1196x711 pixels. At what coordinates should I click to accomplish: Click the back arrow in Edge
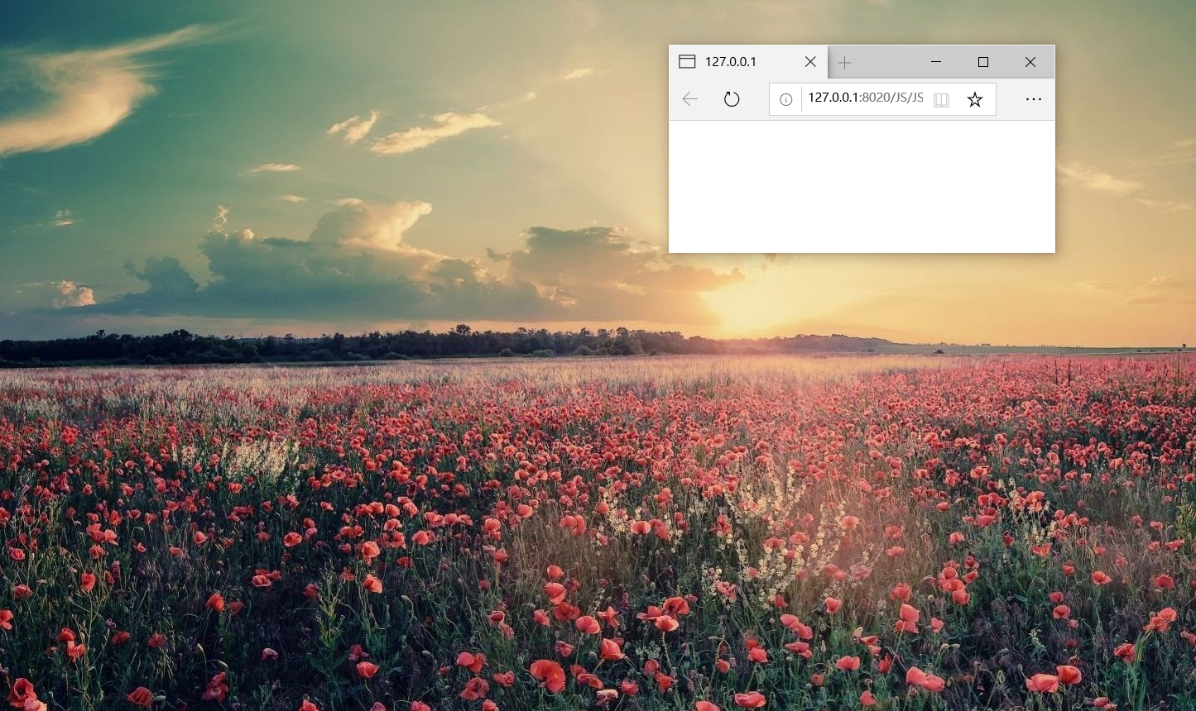pos(690,99)
